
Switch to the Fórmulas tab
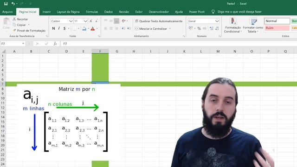click(x=92, y=12)
